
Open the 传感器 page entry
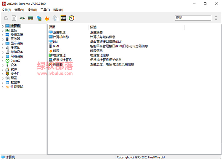58,65
